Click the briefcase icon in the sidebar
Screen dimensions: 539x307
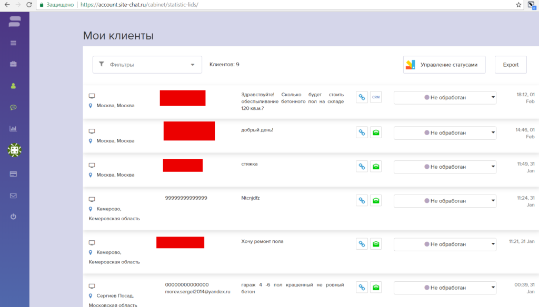(14, 64)
